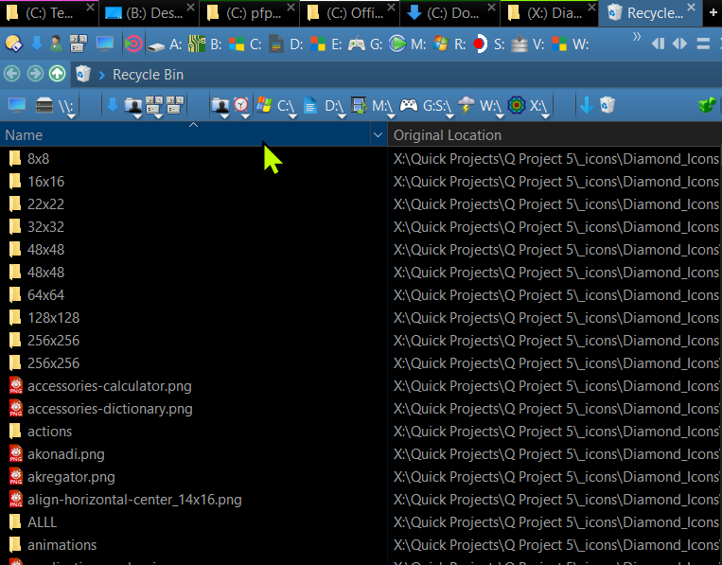Expand the toolbar overflow chevron
This screenshot has height=565, width=722.
[x=637, y=39]
